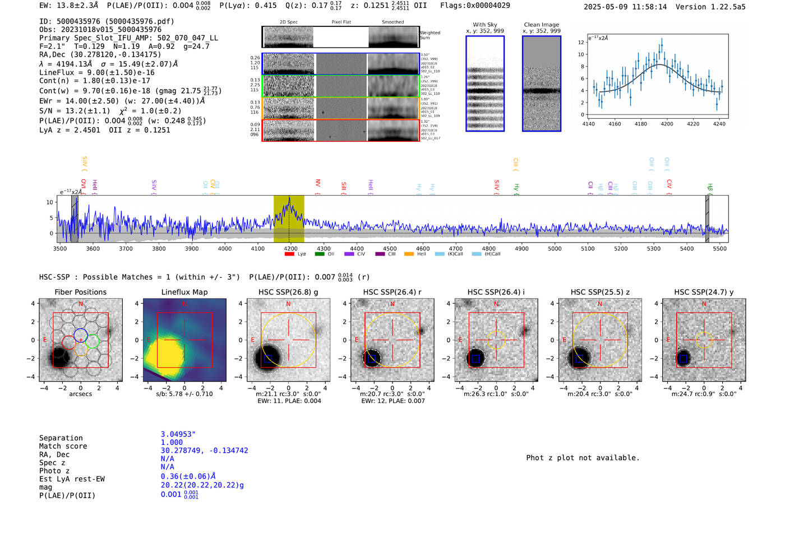Screen dimensions: 785x534
Task: Select the Est LyA rest-EW value 0.36(±0.06)Å
Action: pos(188,476)
